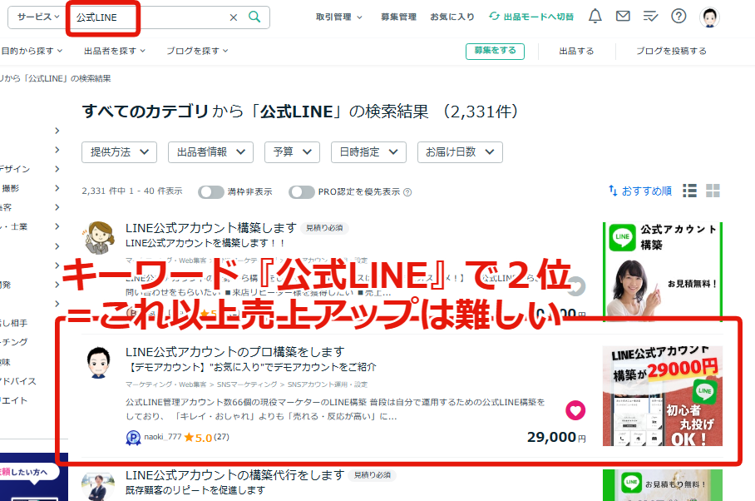Click the user profile avatar

(709, 17)
